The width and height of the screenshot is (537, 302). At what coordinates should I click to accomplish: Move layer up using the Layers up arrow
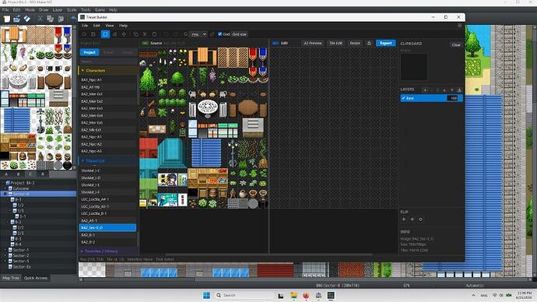(444, 90)
